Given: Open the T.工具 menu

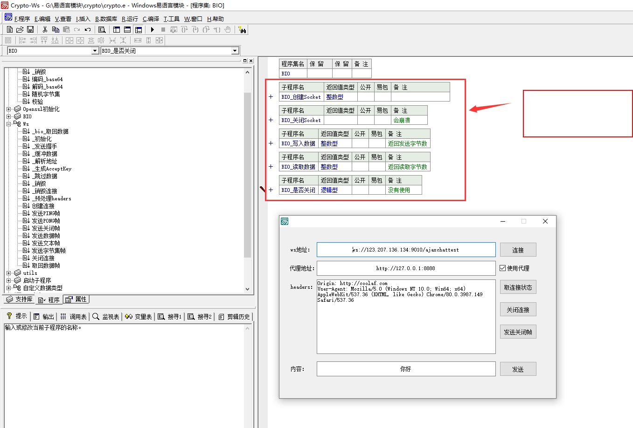Looking at the screenshot, I should click(x=172, y=19).
